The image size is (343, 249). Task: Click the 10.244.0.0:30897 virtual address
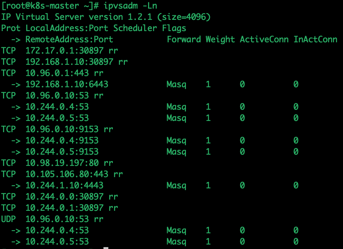pos(64,197)
